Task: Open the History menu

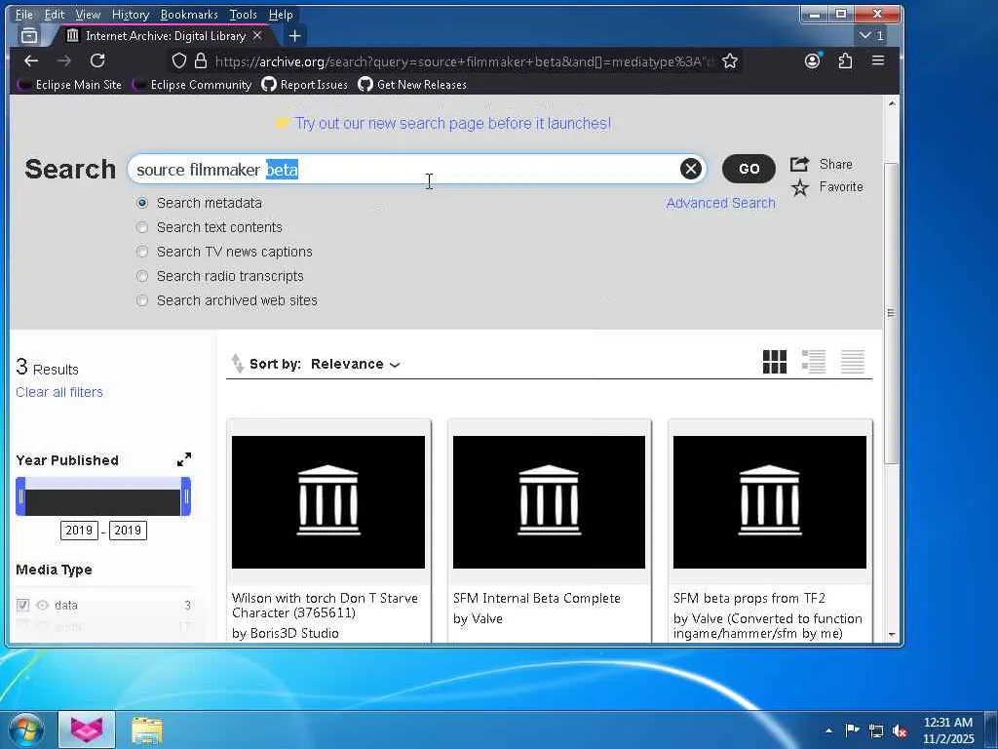Action: [130, 15]
